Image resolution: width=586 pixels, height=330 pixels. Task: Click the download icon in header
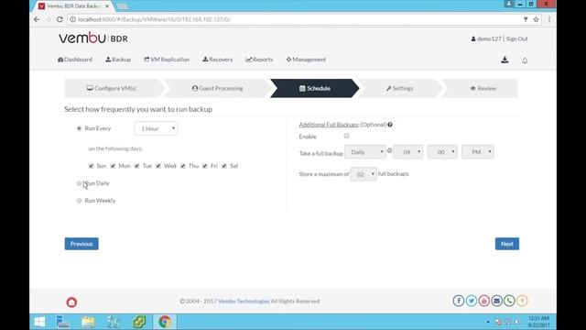tap(505, 60)
